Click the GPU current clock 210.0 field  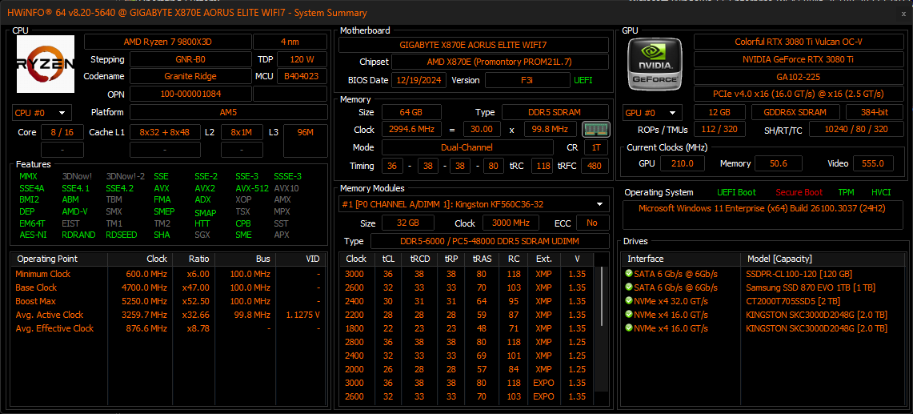pos(683,163)
